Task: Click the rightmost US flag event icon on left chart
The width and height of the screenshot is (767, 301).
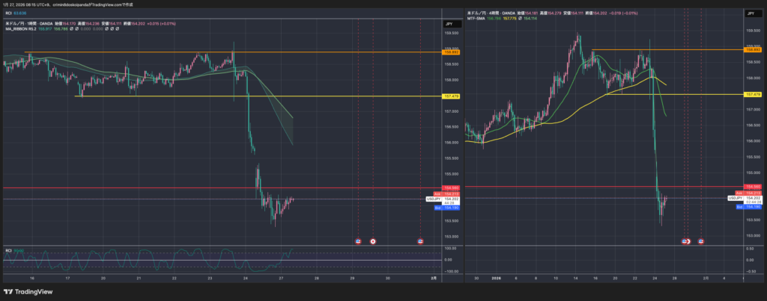Action: [420, 241]
